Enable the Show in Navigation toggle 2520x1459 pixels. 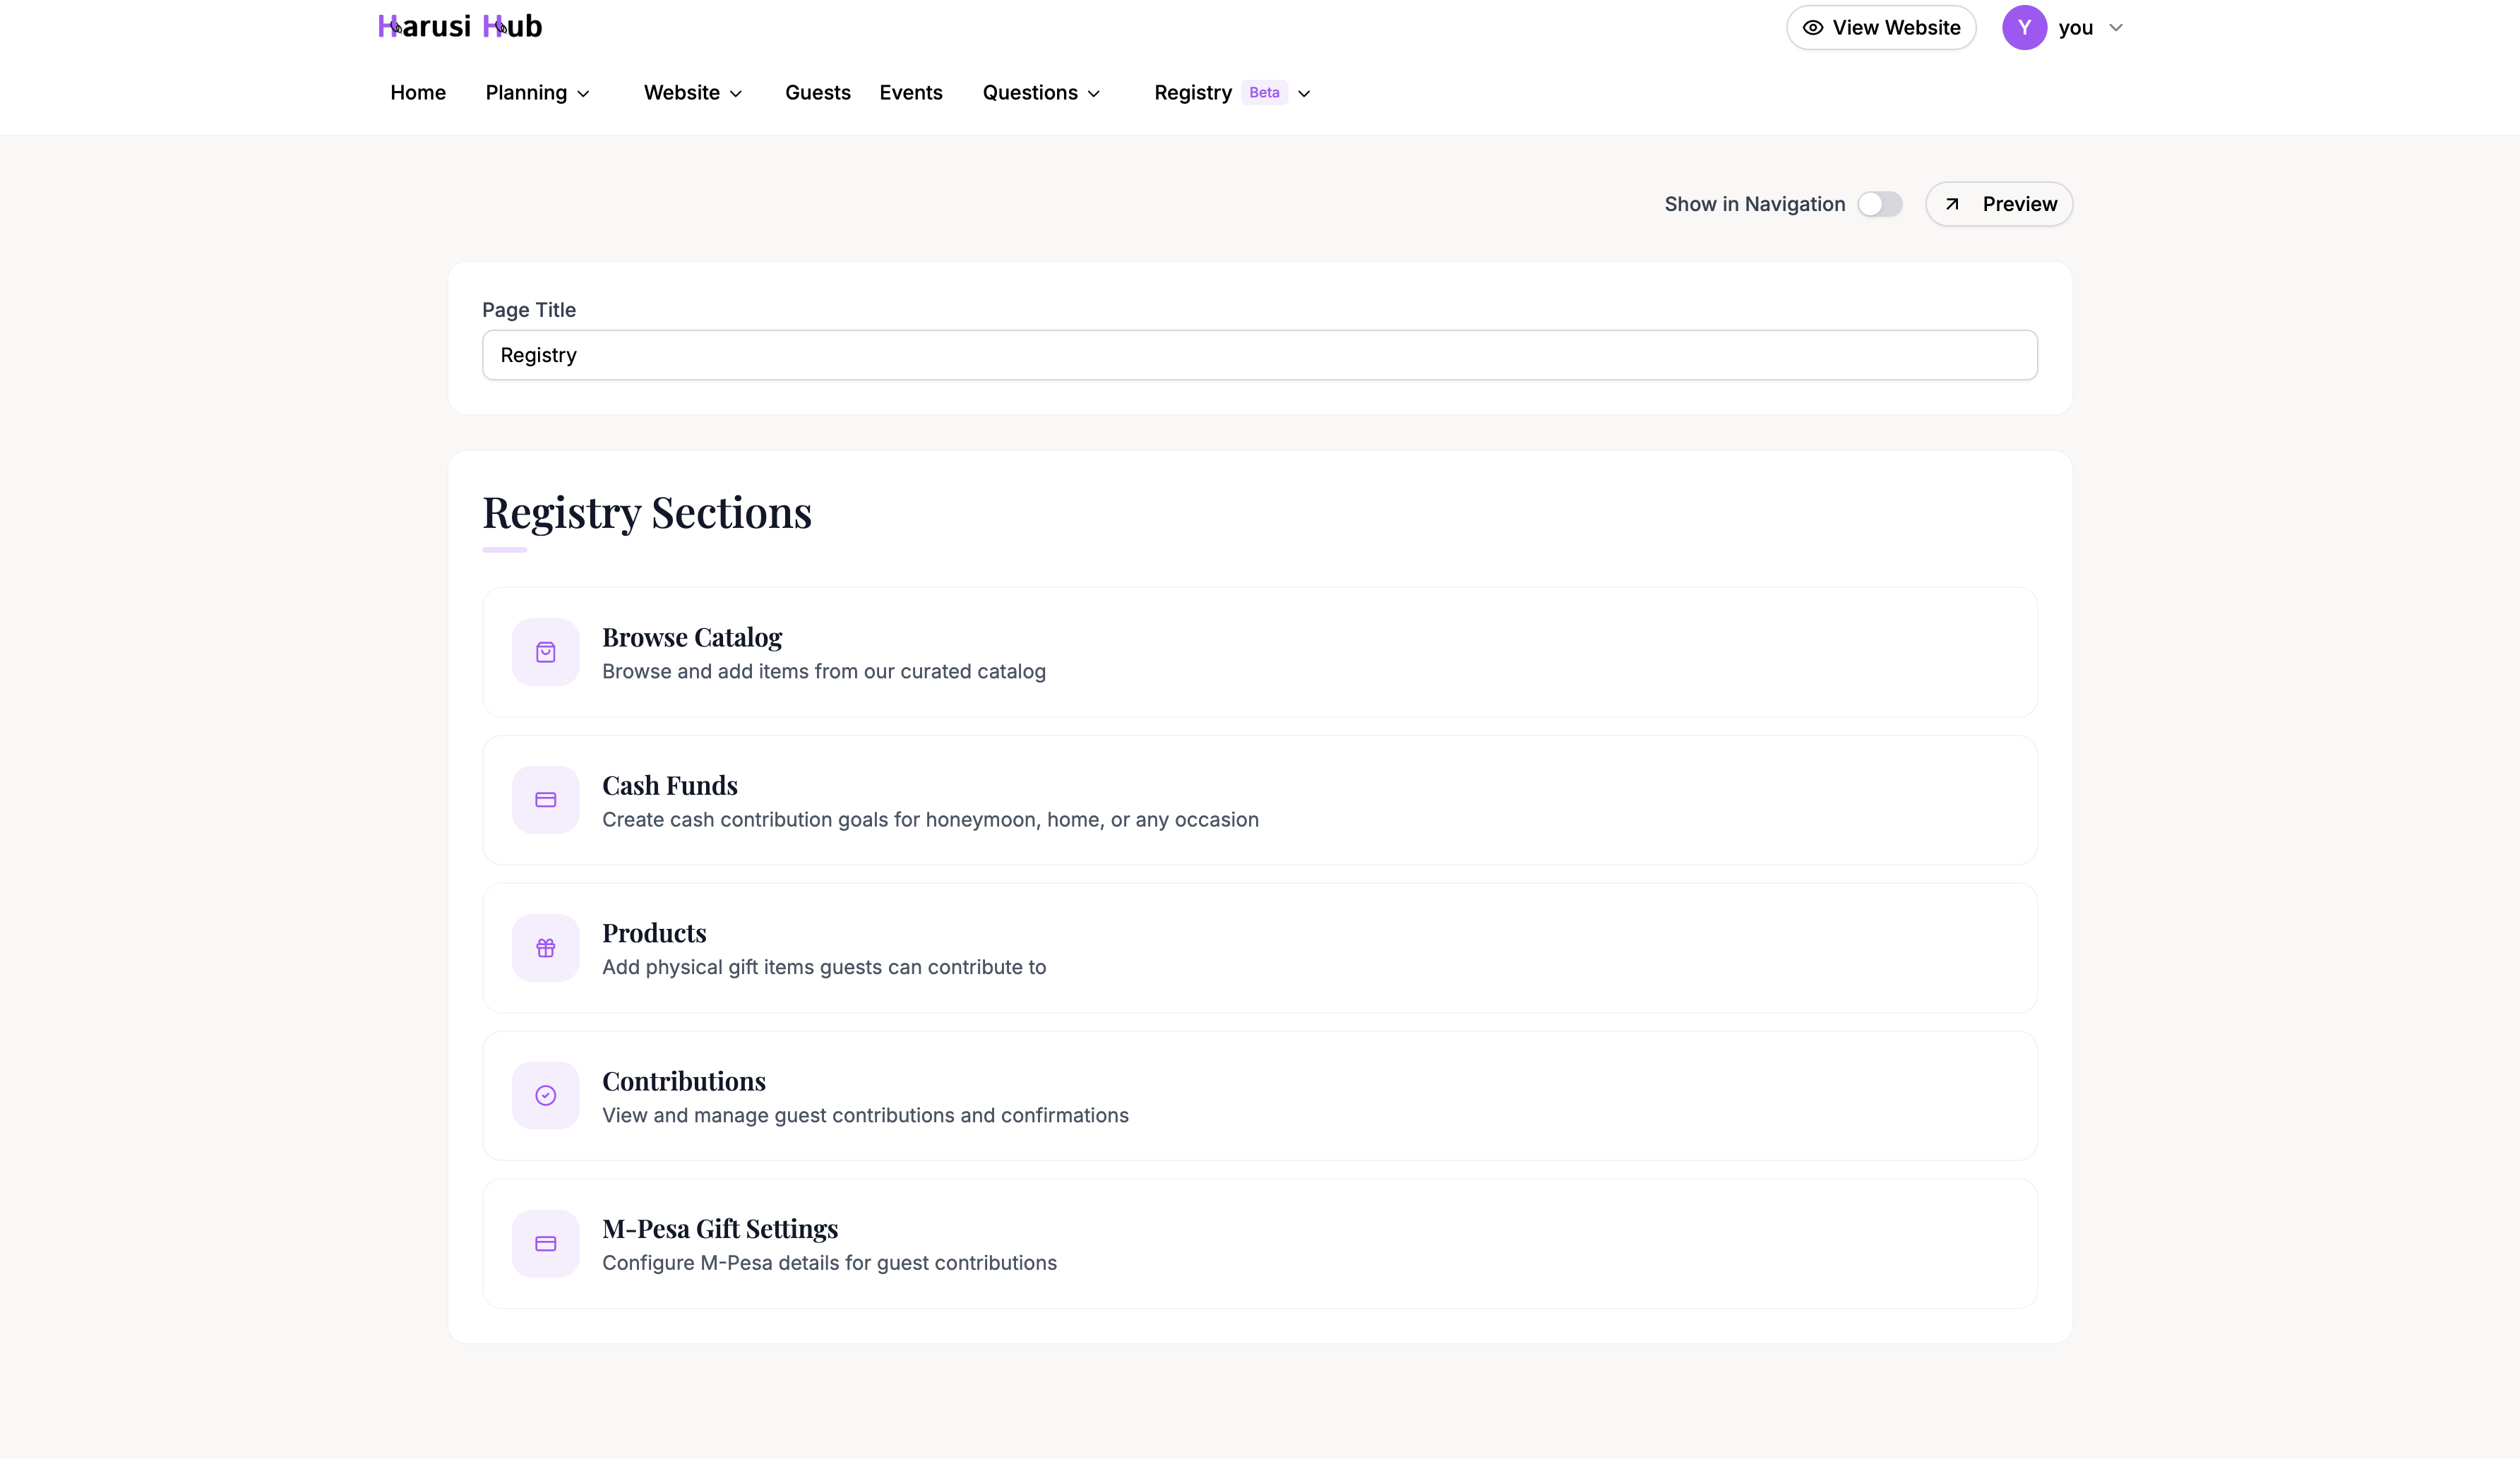(1881, 203)
